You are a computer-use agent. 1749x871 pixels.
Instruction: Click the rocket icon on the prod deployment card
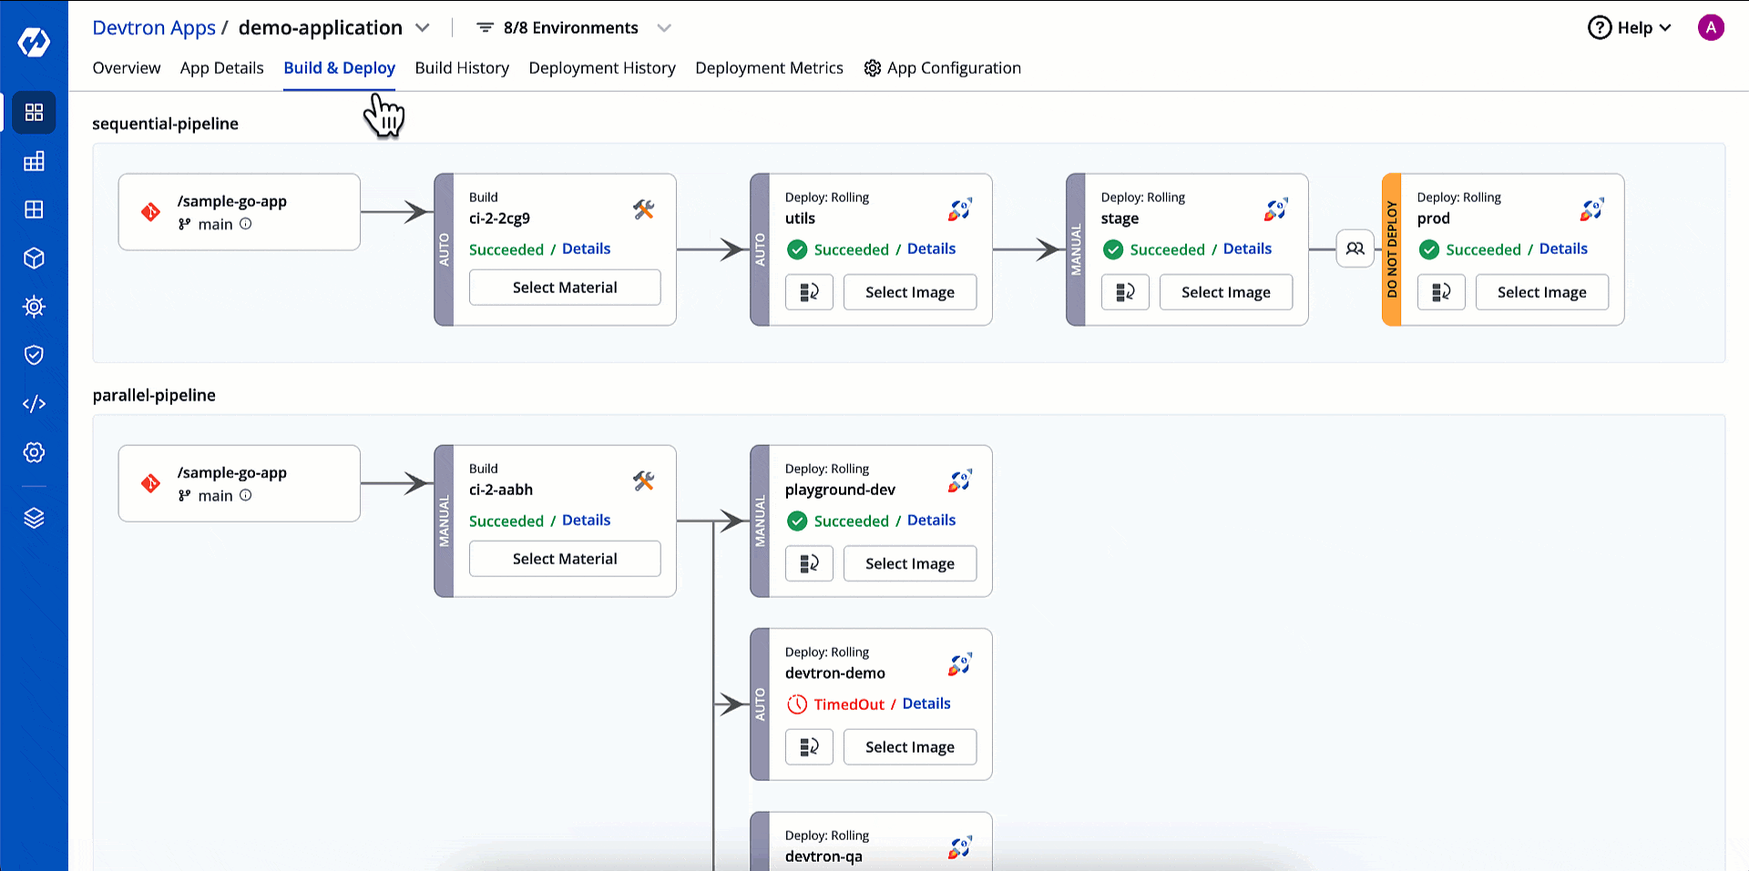1591,209
